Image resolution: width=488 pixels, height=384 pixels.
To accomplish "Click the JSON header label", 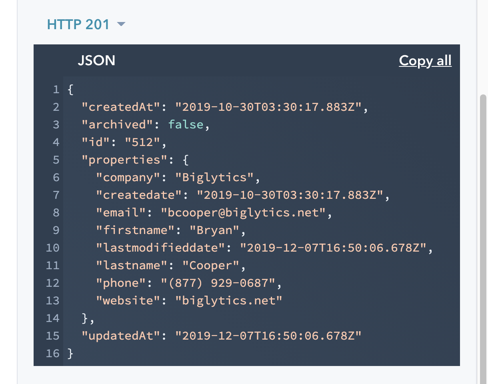I will point(96,60).
